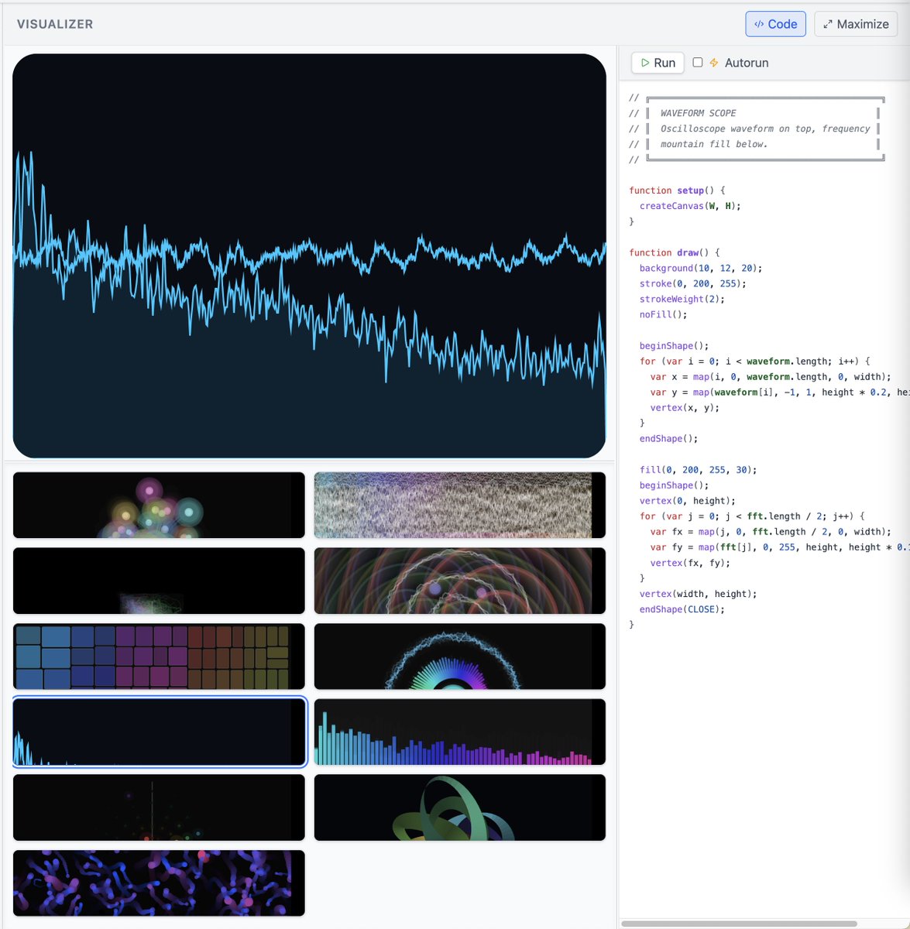Click the main waveform visualization canvas

(309, 256)
